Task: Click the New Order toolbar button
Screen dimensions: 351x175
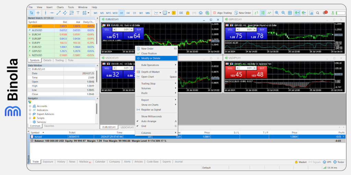Action: [x=243, y=13]
